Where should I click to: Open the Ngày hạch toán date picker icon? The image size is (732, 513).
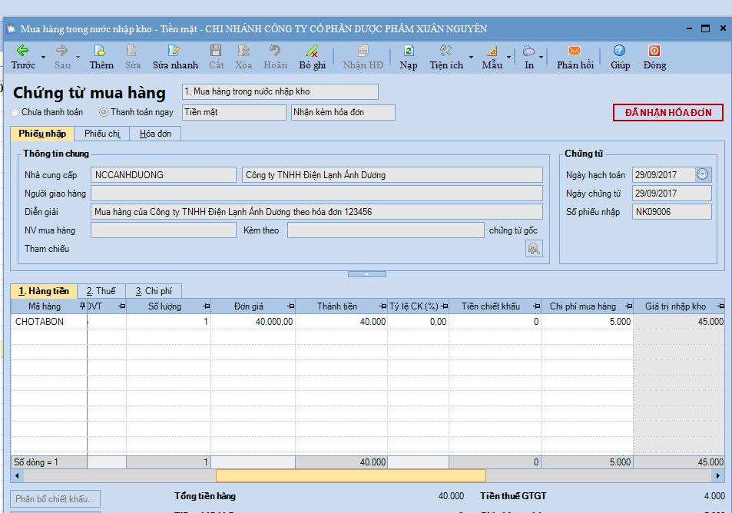pos(703,174)
